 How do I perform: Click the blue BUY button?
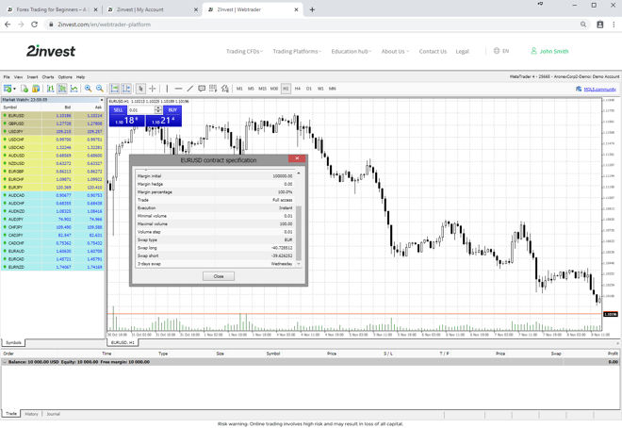point(172,110)
